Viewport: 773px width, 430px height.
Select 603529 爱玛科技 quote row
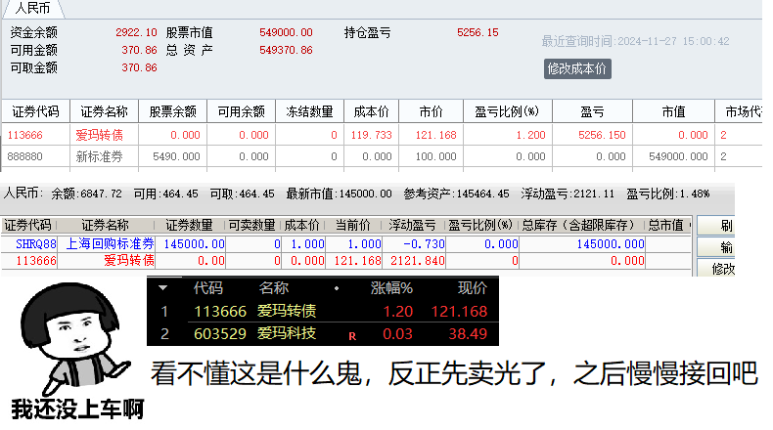pos(324,334)
